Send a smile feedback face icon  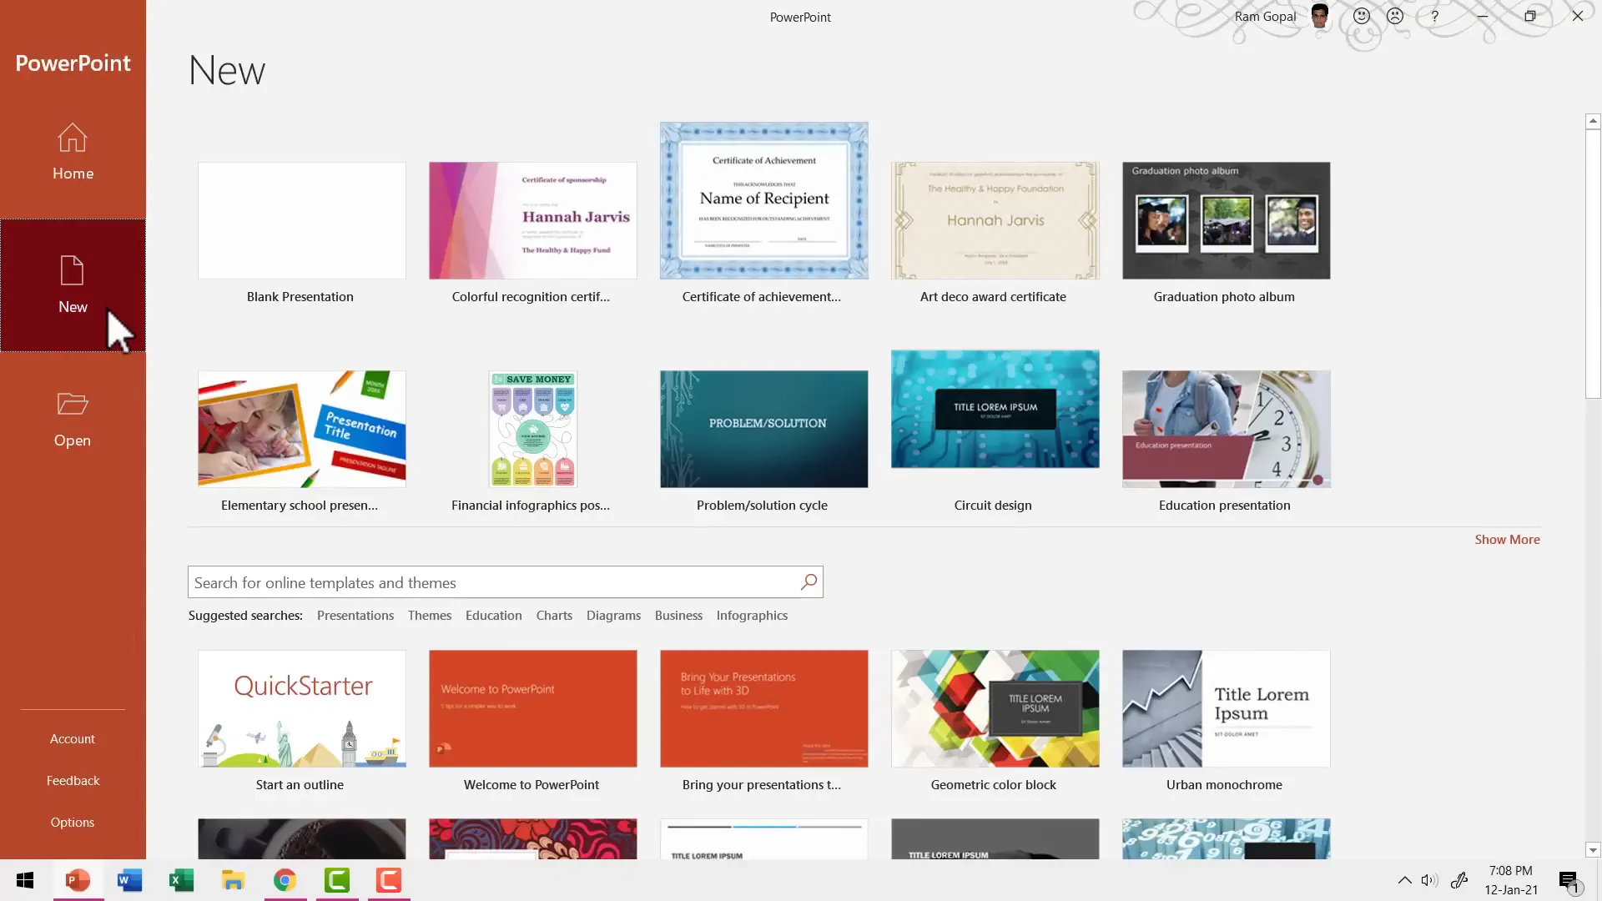coord(1362,16)
